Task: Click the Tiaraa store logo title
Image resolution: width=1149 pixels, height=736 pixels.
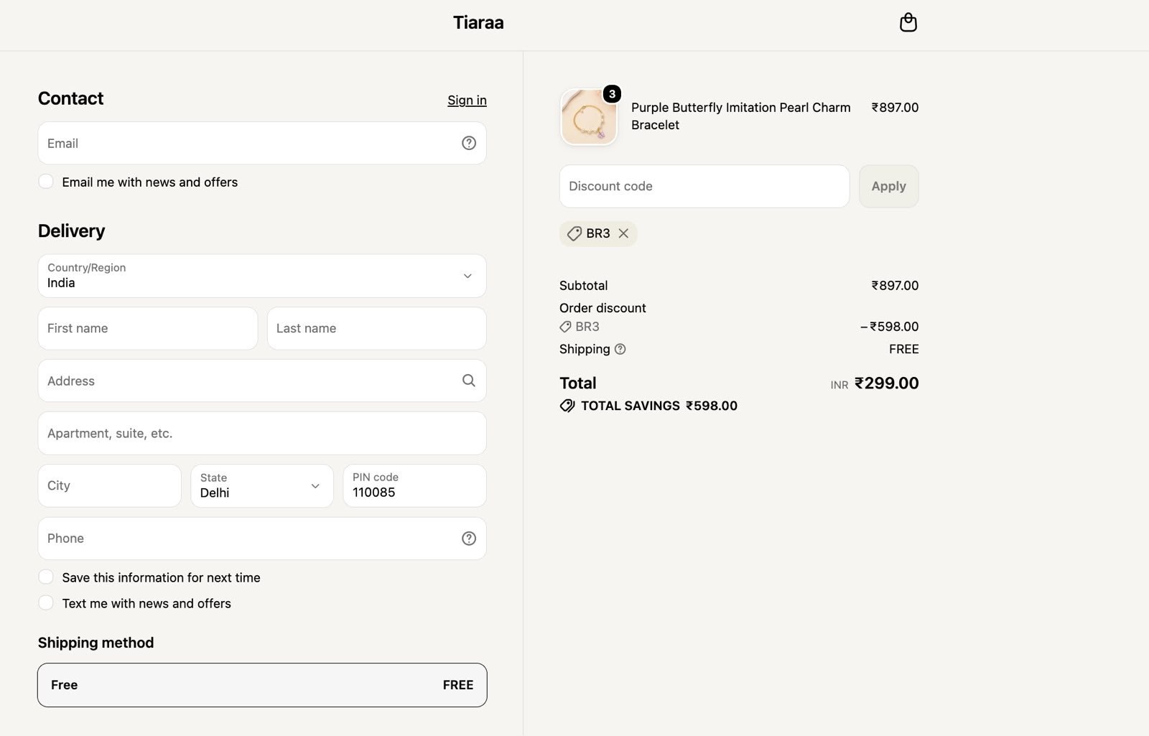Action: click(x=478, y=23)
